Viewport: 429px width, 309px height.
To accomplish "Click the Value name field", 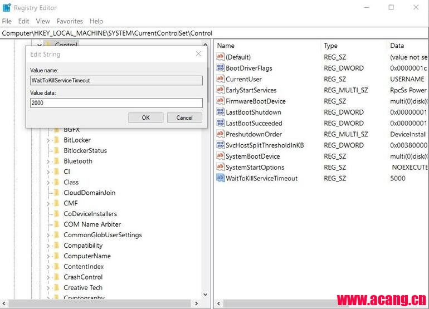I will [116, 80].
